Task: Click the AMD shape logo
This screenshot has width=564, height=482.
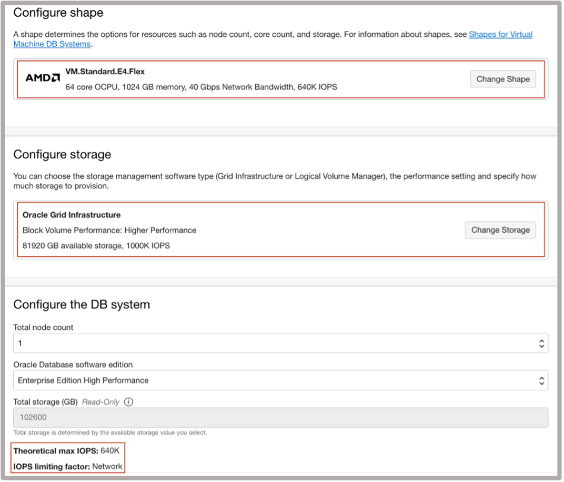Action: [42, 77]
